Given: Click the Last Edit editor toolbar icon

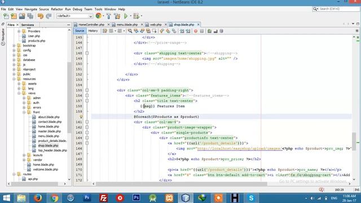Looking at the screenshot, I should click(105, 31).
